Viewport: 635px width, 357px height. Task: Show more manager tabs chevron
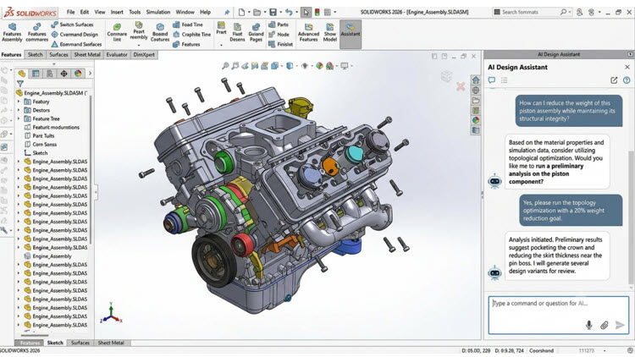coord(90,74)
